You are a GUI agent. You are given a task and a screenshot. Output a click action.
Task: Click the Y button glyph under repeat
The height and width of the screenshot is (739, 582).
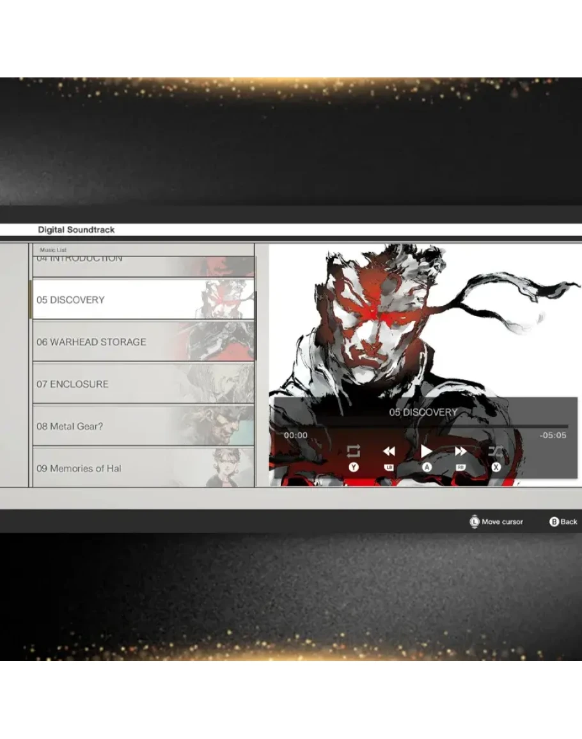coord(354,468)
